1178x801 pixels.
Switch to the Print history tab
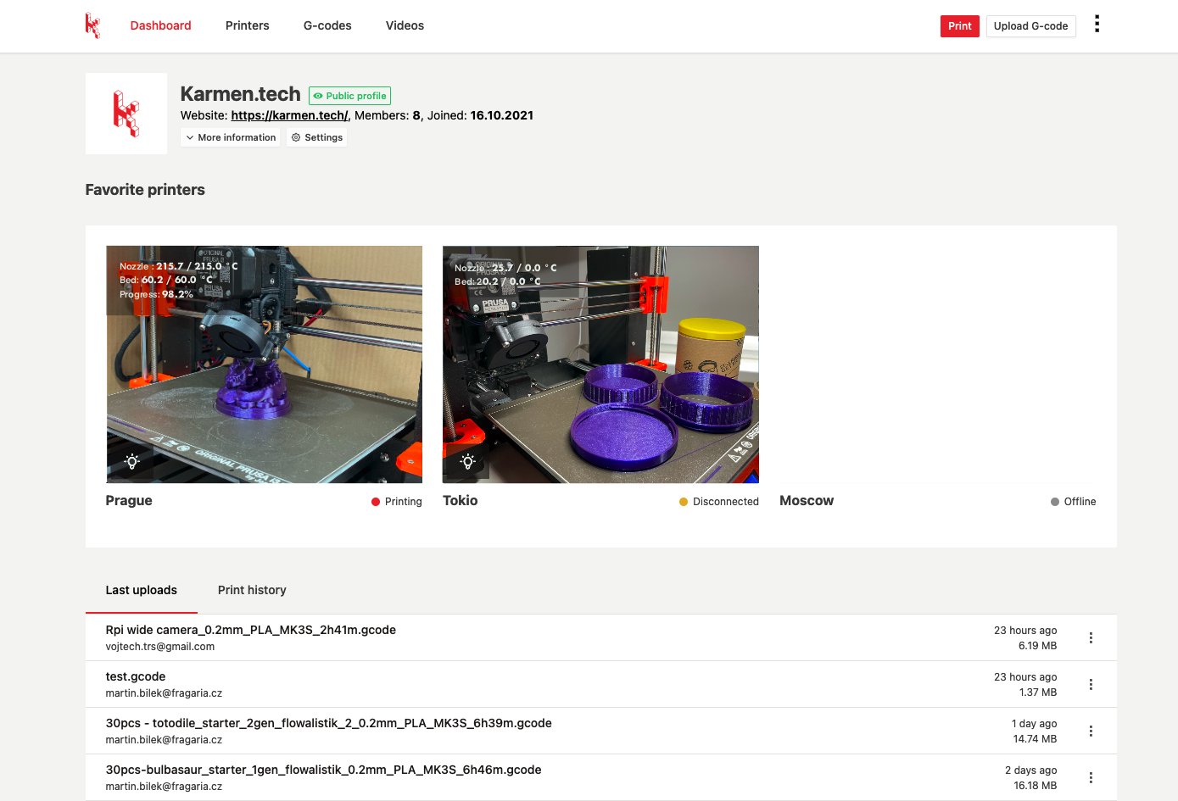coord(252,590)
